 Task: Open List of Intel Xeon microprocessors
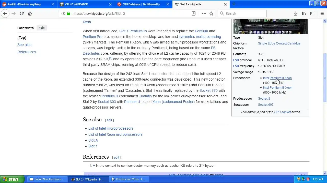[115, 134]
